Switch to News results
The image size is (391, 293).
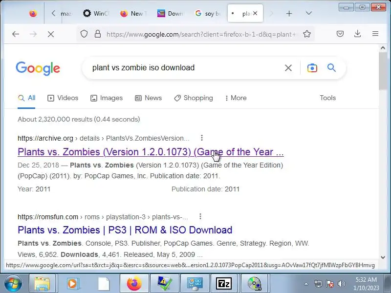coord(149,98)
